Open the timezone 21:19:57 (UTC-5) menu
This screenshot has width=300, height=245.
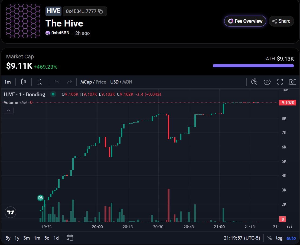point(242,238)
